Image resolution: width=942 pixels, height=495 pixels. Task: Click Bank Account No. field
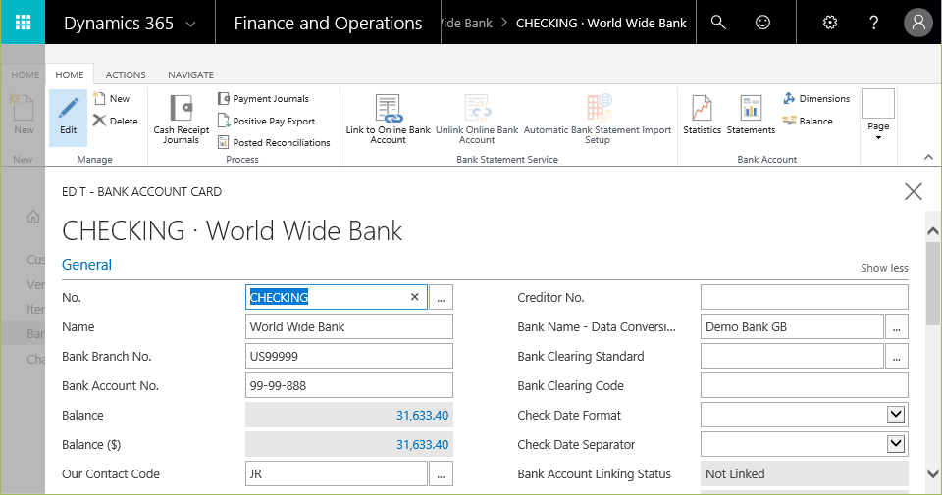point(349,386)
